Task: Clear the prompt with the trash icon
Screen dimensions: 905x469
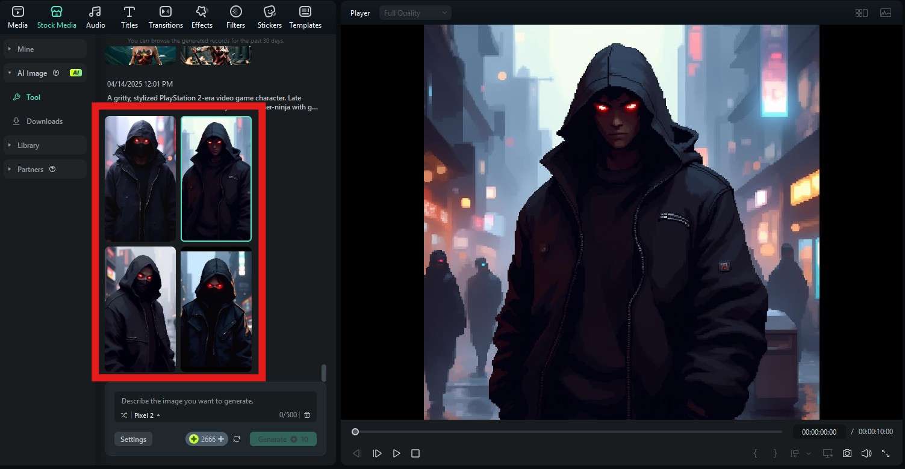Action: click(307, 415)
